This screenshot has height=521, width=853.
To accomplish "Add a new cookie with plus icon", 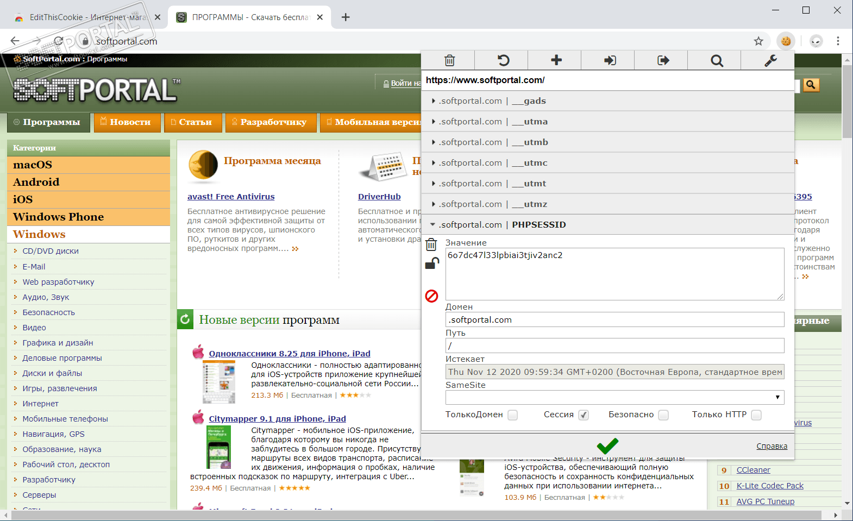I will [x=556, y=60].
